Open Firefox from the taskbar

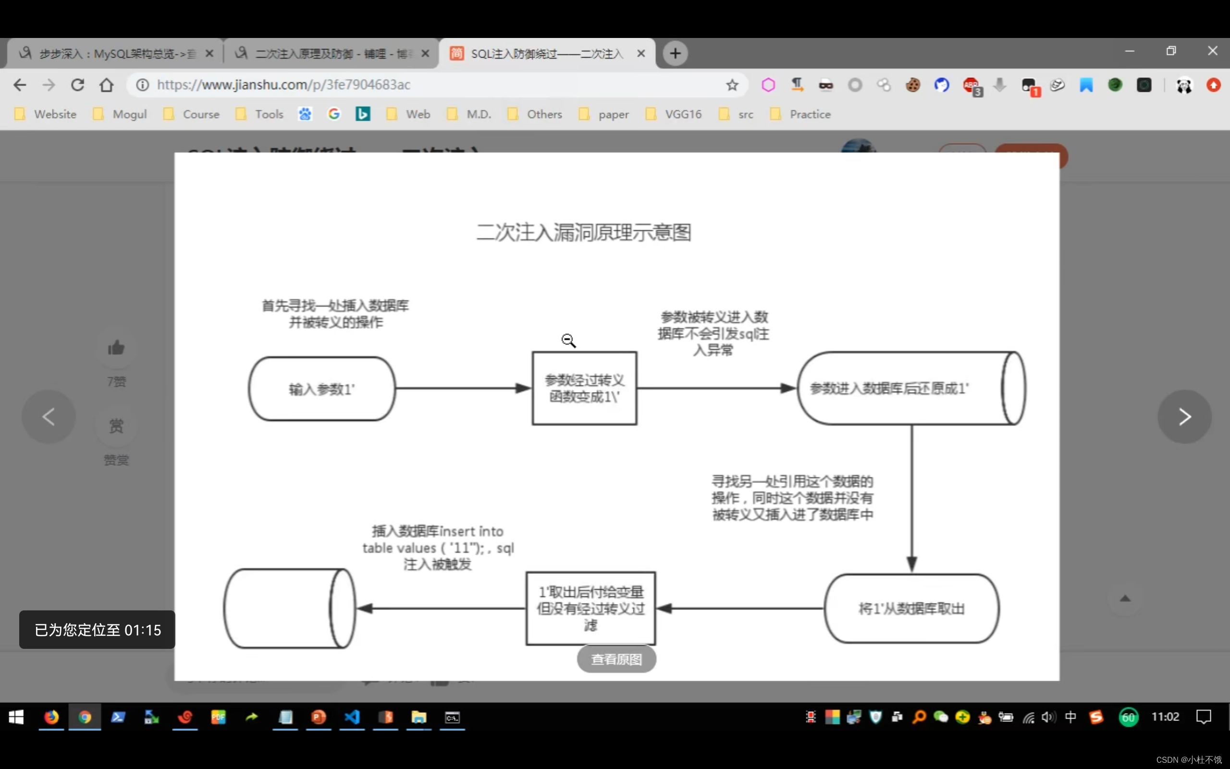pos(51,717)
